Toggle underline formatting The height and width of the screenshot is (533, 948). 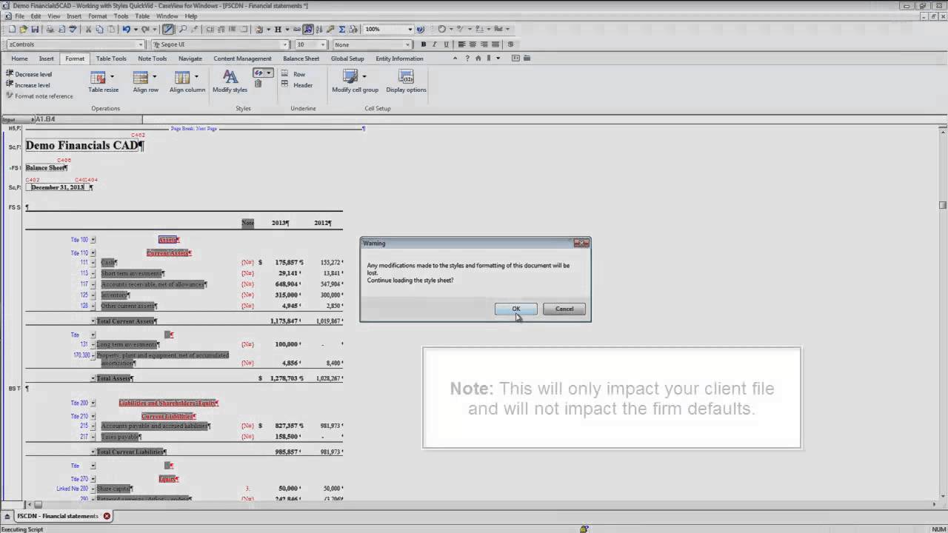pyautogui.click(x=446, y=44)
